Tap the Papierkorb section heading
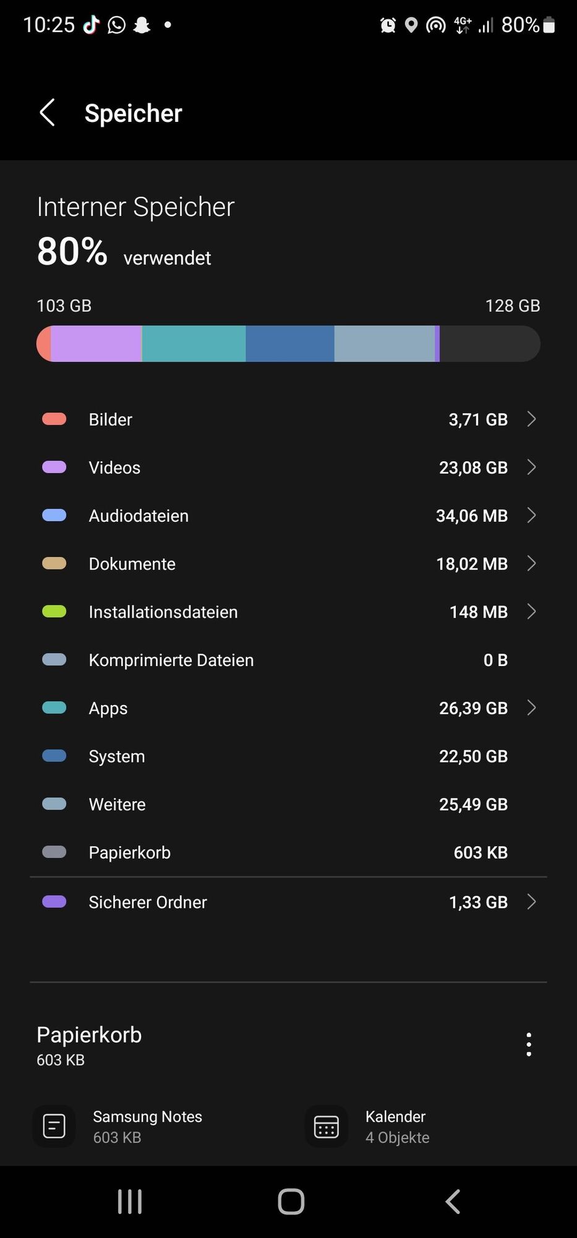Screen dimensions: 577x1238 (89, 1035)
